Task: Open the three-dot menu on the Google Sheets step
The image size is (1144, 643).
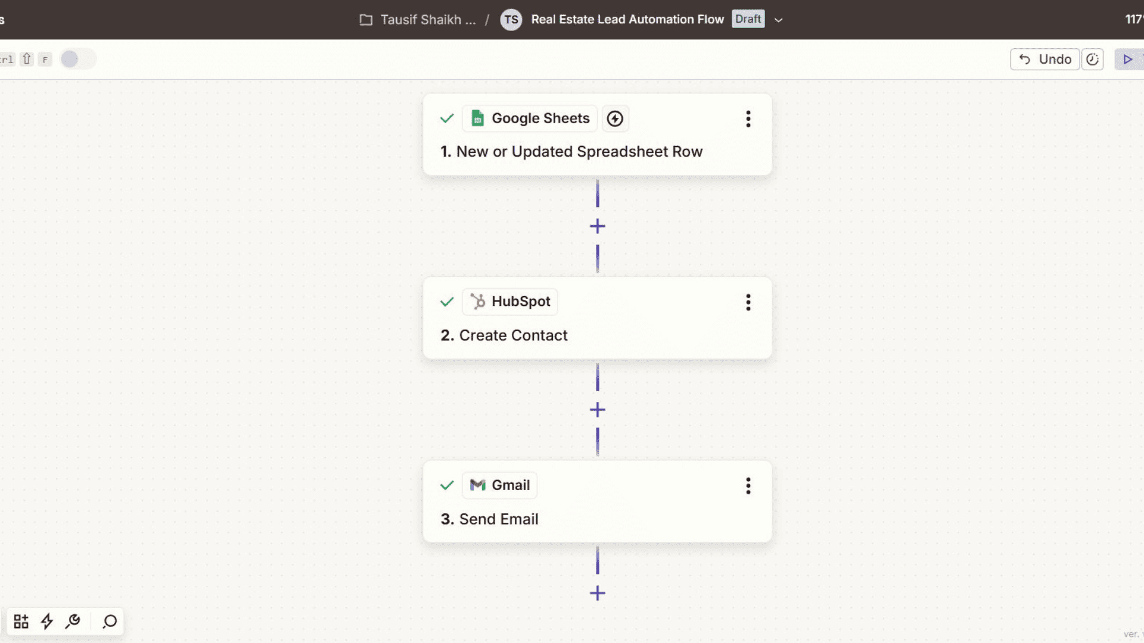Action: [748, 119]
